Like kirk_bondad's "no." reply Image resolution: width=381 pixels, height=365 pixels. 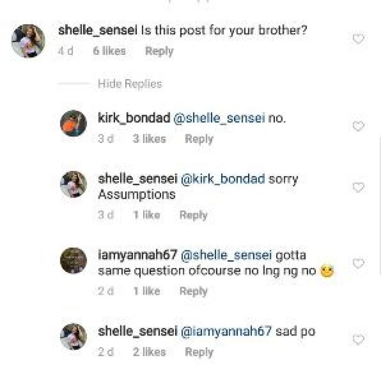point(358,126)
